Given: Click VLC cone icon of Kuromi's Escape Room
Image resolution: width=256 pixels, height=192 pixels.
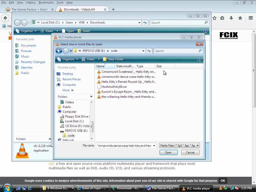Looking at the screenshot, I should 99,92.
